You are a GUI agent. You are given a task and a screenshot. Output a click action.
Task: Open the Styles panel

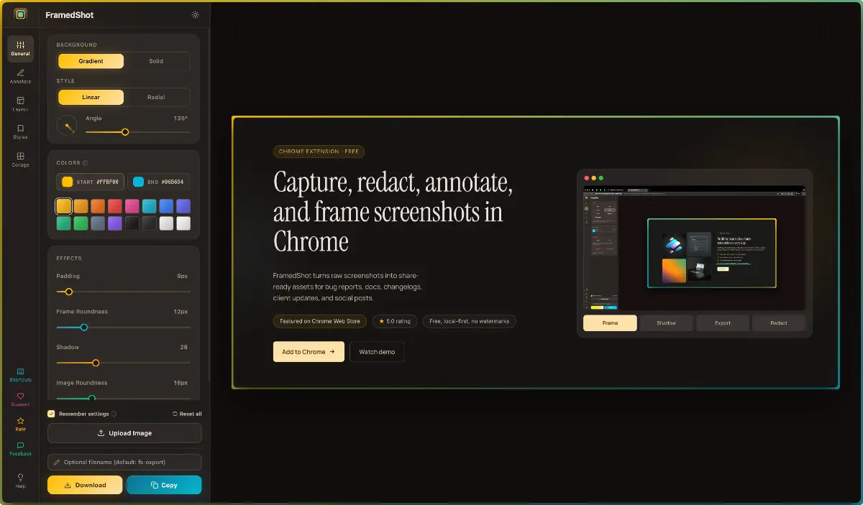(19, 131)
